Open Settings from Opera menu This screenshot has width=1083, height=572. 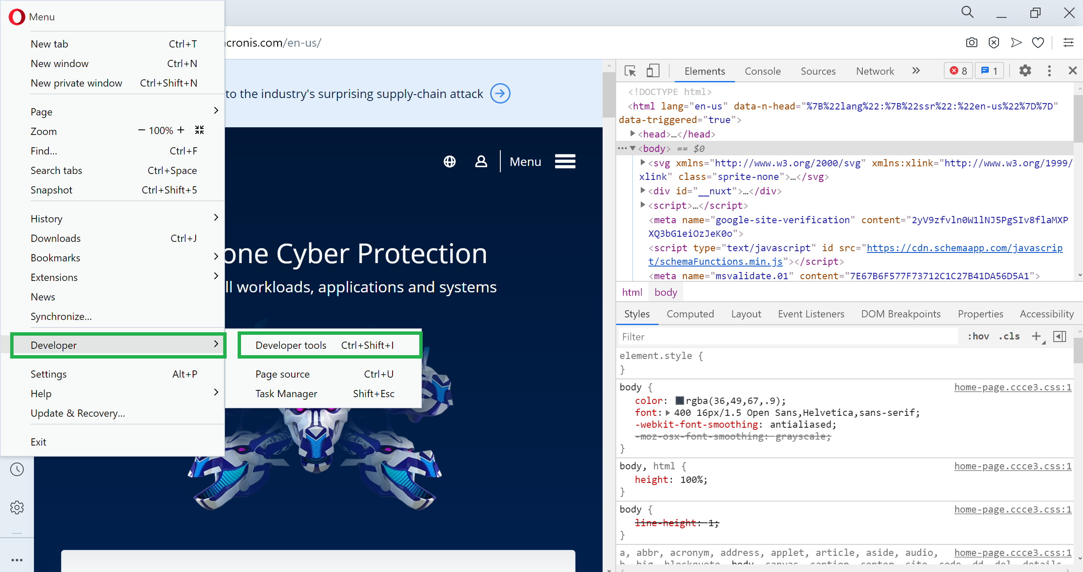pos(113,374)
